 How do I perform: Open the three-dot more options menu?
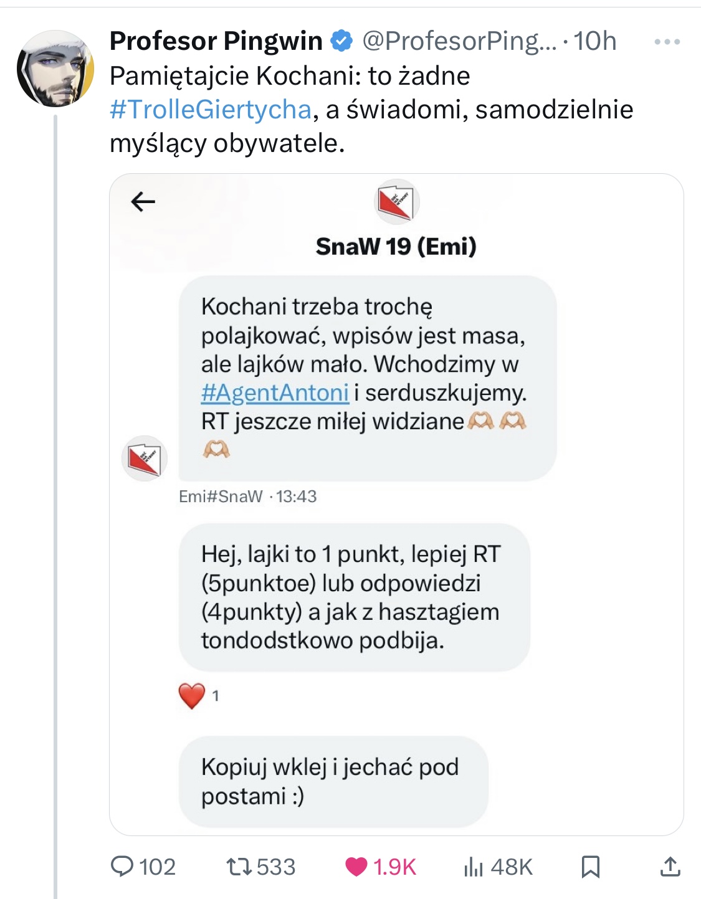[x=667, y=42]
